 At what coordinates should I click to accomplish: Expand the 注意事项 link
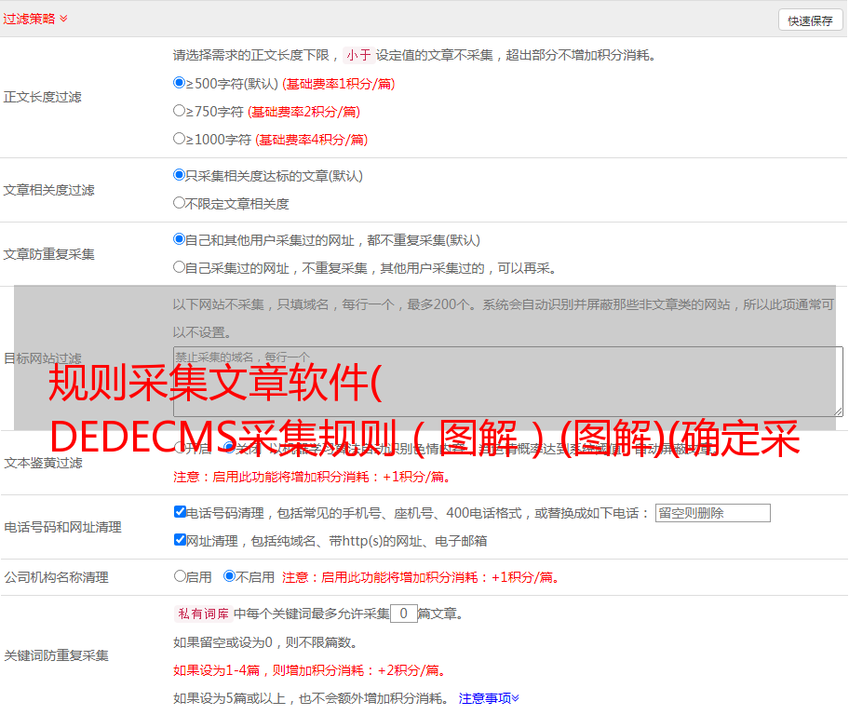point(489,697)
